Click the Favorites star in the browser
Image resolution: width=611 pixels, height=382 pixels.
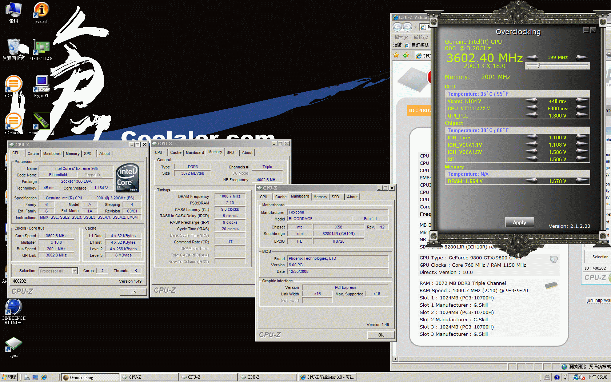click(396, 55)
